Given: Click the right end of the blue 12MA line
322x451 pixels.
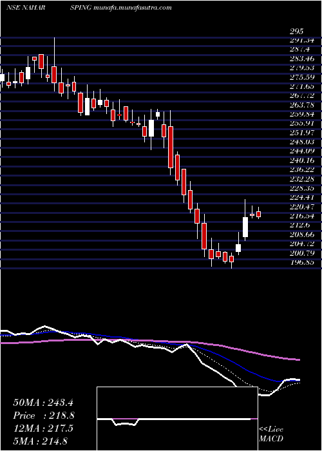Looking at the screenshot, I should click(x=299, y=380).
